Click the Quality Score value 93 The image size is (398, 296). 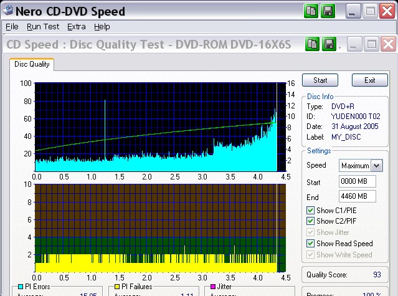(377, 275)
